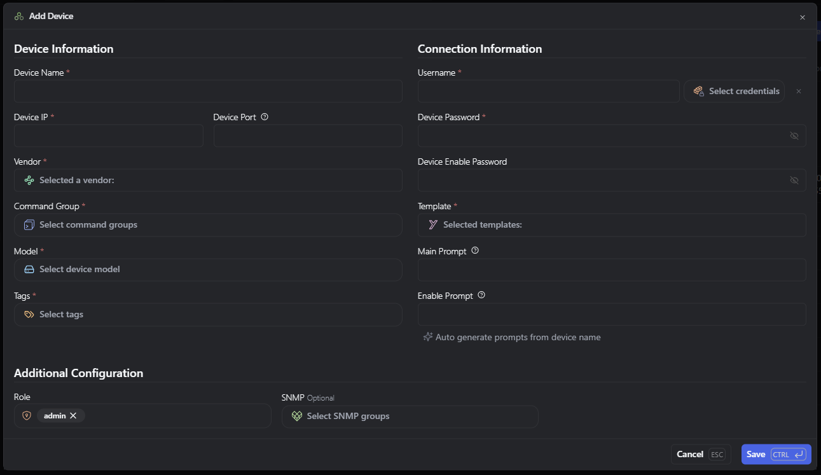821x475 pixels.
Task: Click the X beside Select credentials
Action: pyautogui.click(x=799, y=91)
